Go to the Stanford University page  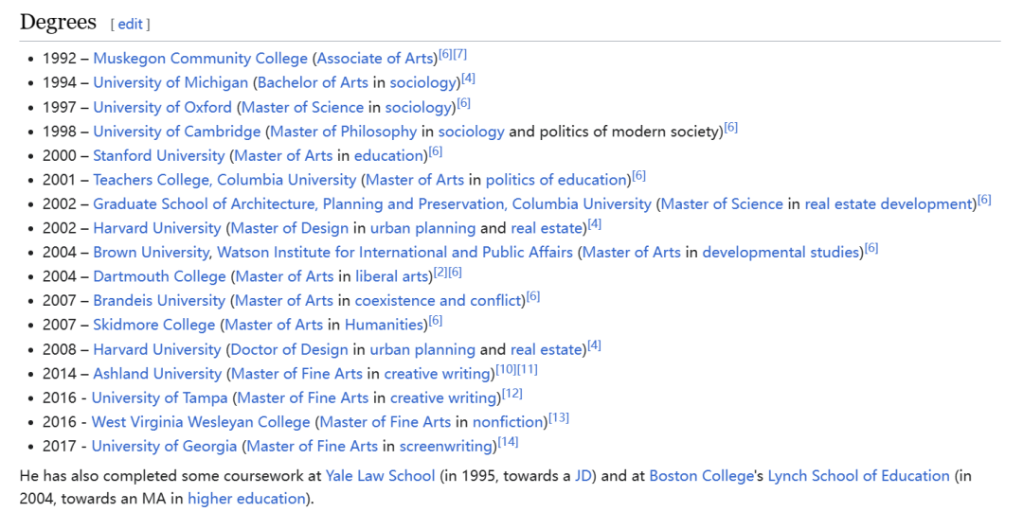[158, 155]
